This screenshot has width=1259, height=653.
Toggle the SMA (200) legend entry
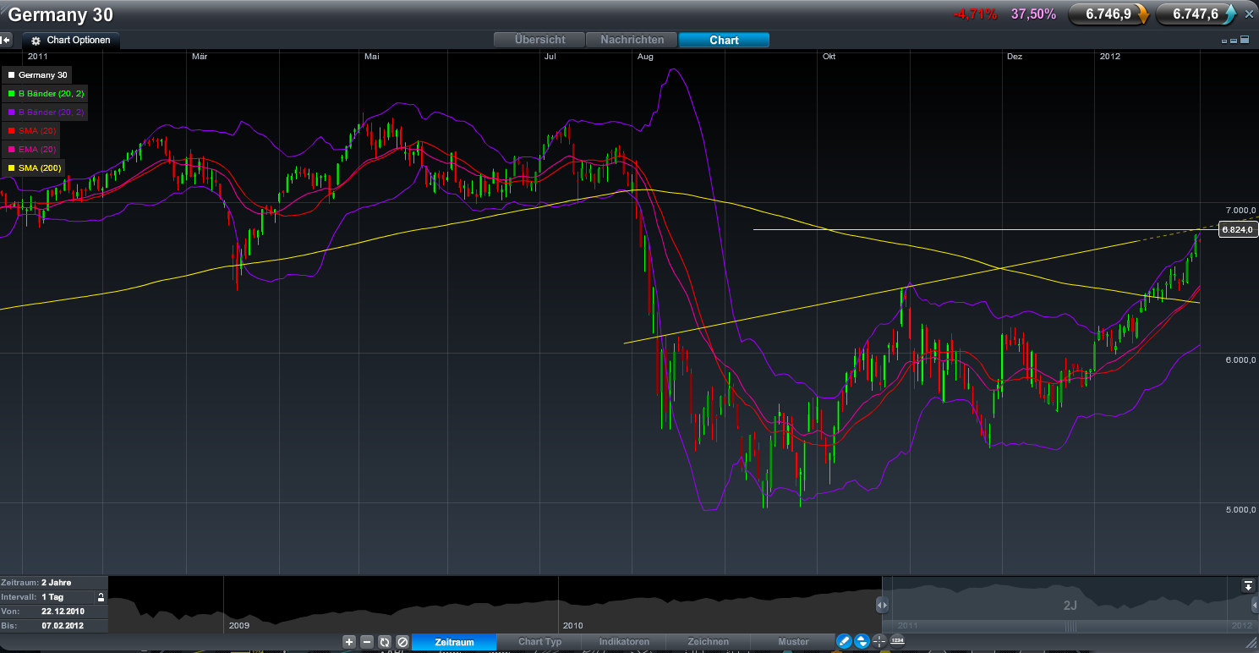[35, 168]
